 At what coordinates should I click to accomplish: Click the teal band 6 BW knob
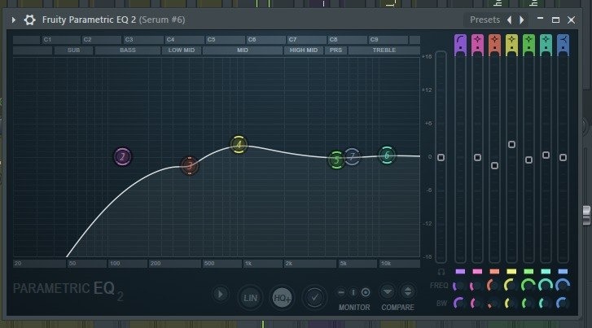click(x=546, y=303)
